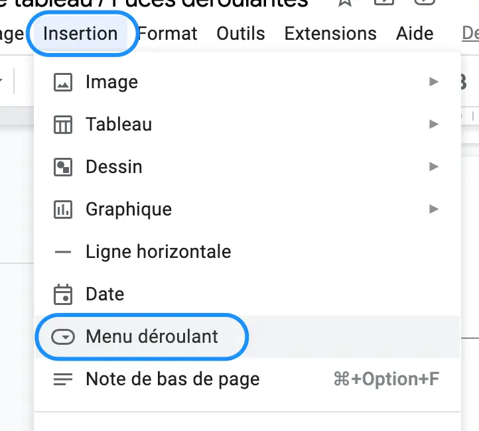Click the dropdown chip icon beside Menu déroulant
The width and height of the screenshot is (479, 431).
click(63, 337)
